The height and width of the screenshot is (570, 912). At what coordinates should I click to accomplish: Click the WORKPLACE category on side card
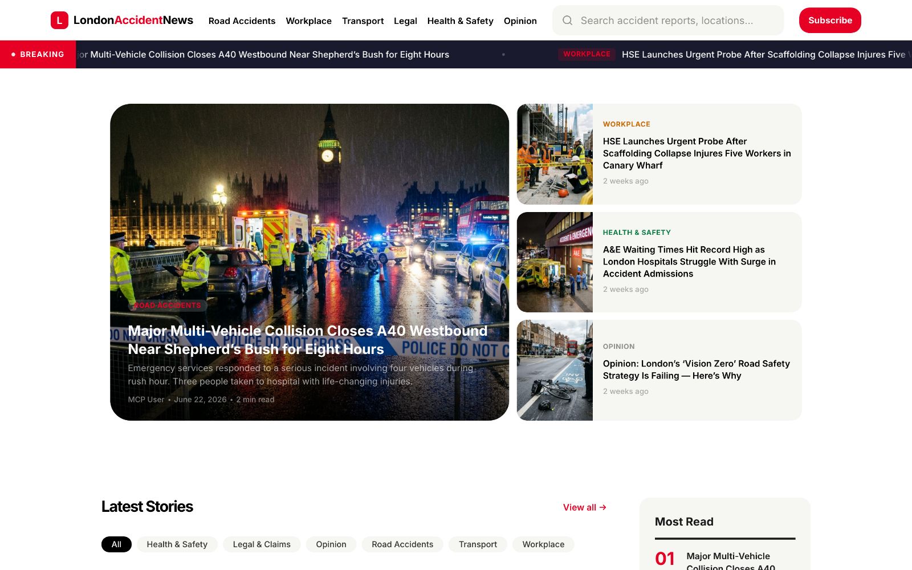[x=626, y=124]
